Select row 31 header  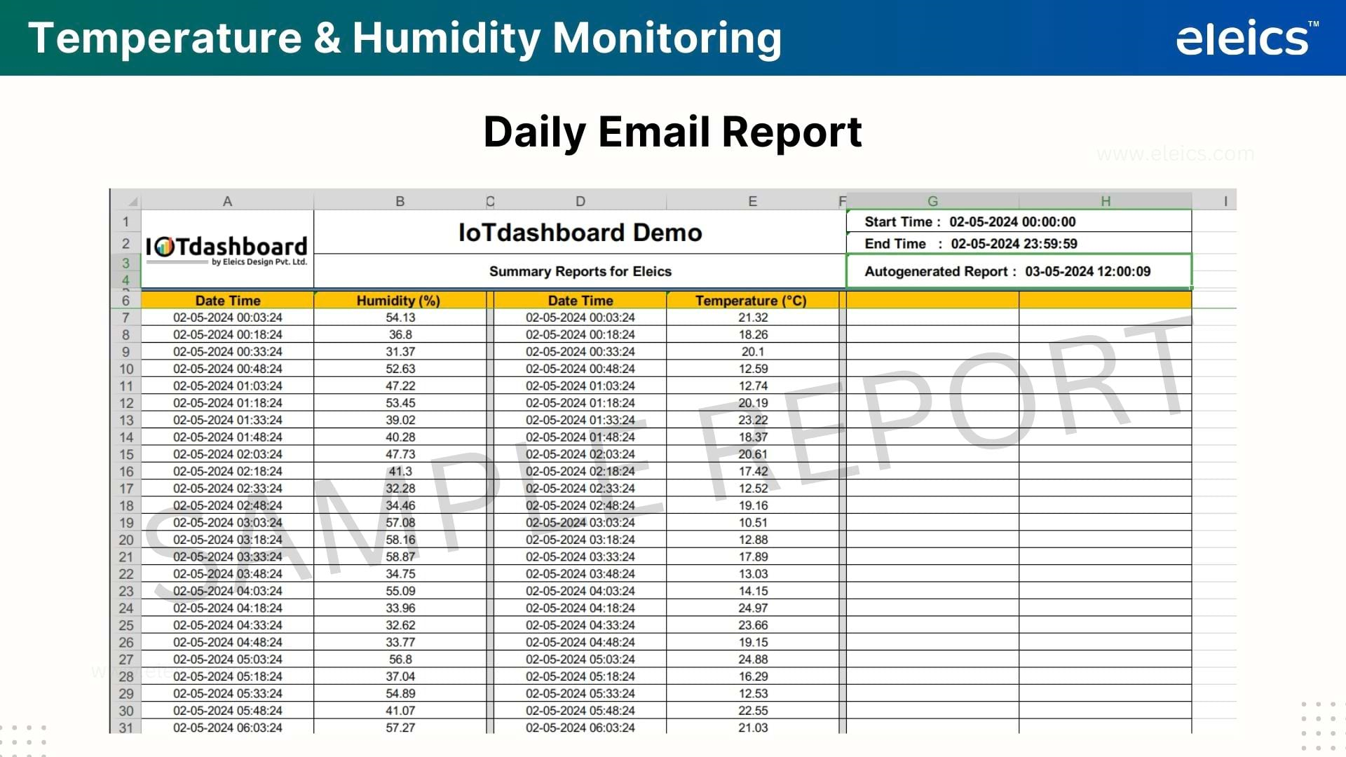(126, 728)
